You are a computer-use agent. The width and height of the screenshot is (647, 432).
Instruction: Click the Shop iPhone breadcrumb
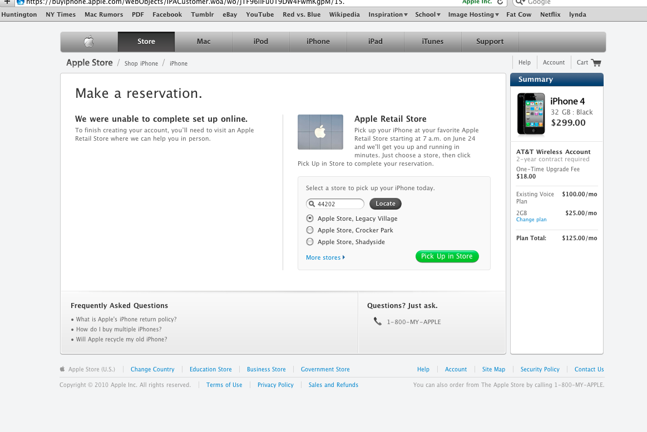pyautogui.click(x=141, y=63)
